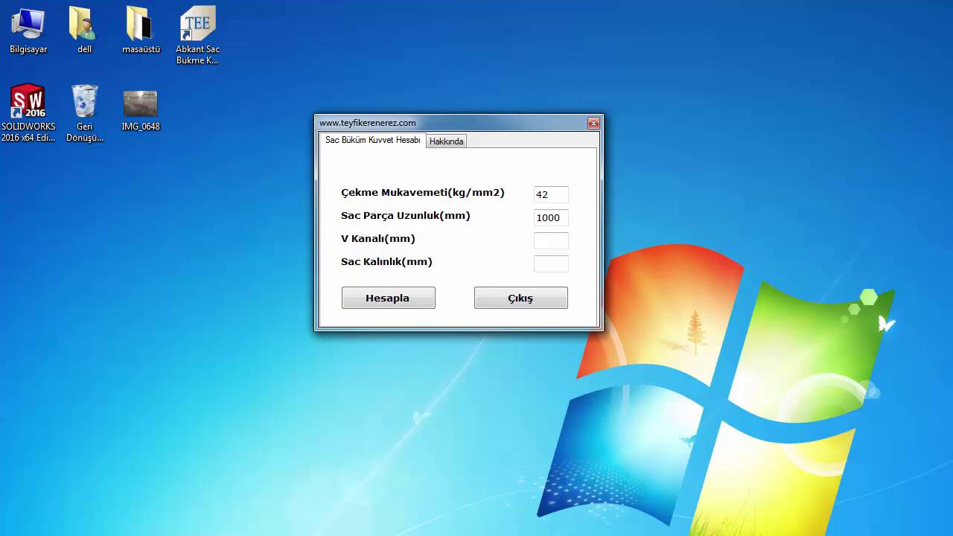Select the dell folder icon
Image resolution: width=953 pixels, height=536 pixels.
click(x=84, y=30)
